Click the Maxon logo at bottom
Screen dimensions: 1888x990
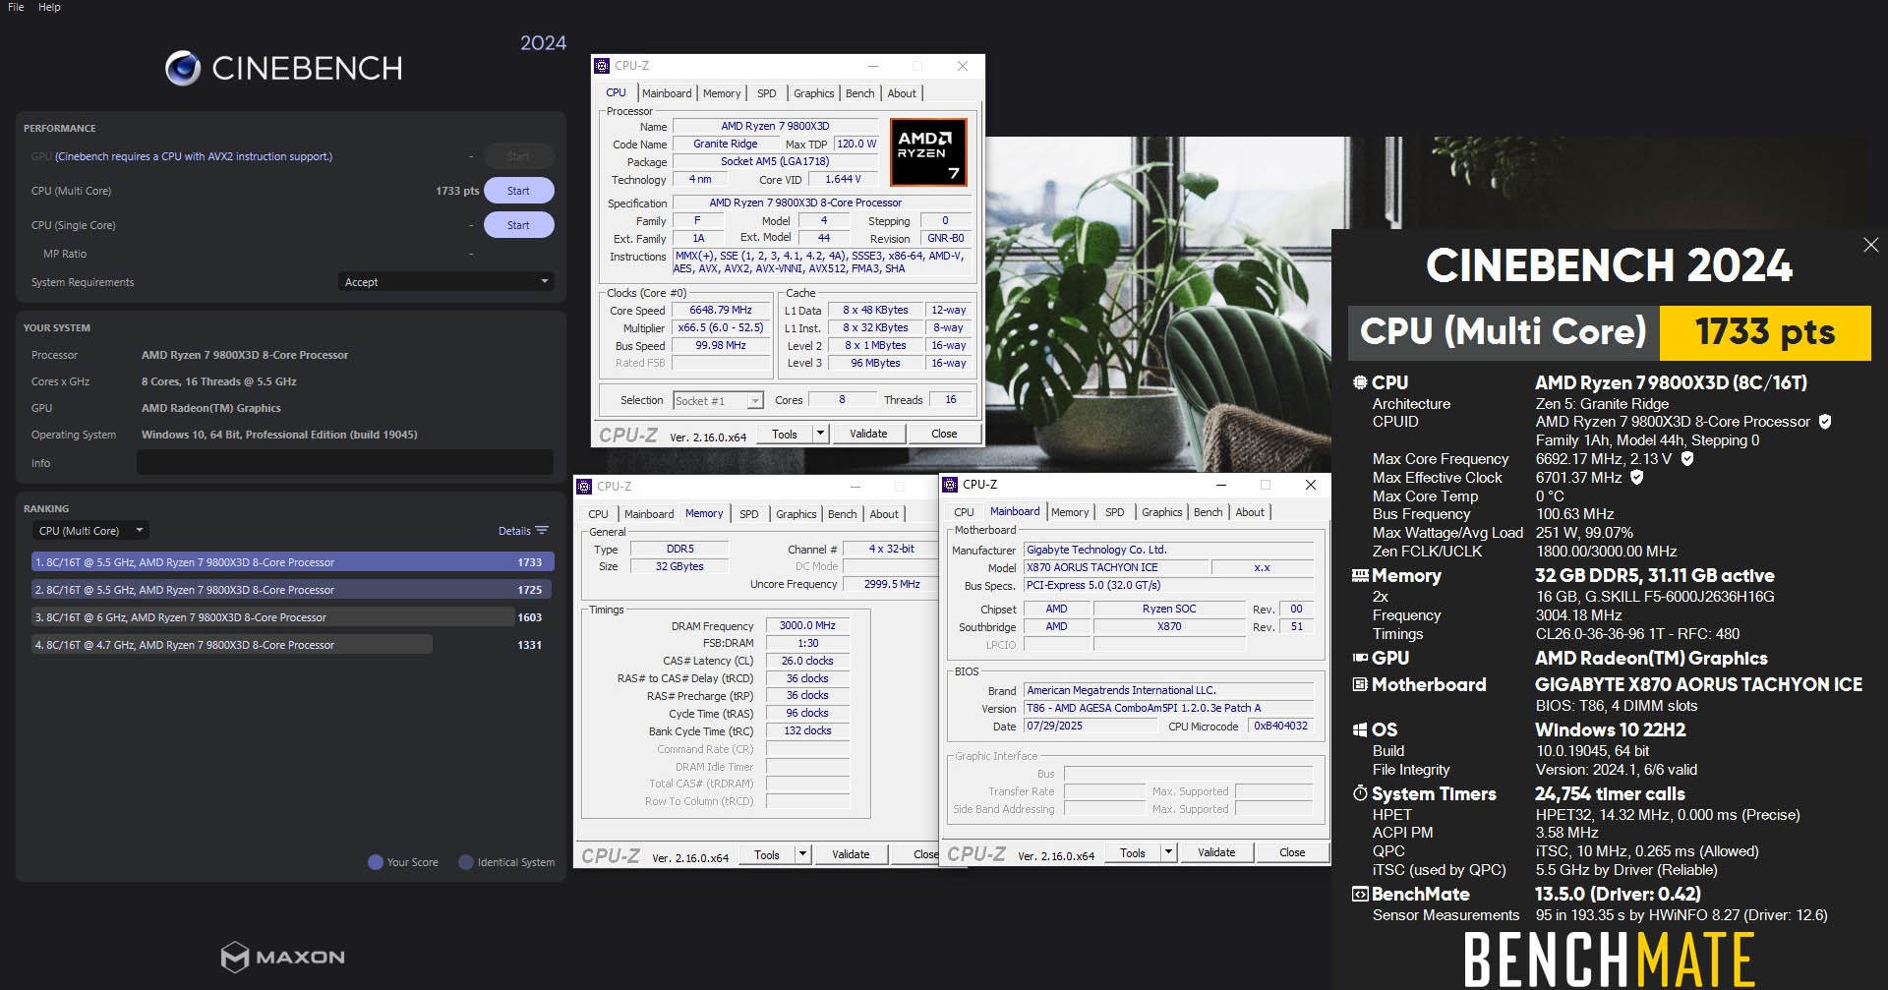point(282,957)
